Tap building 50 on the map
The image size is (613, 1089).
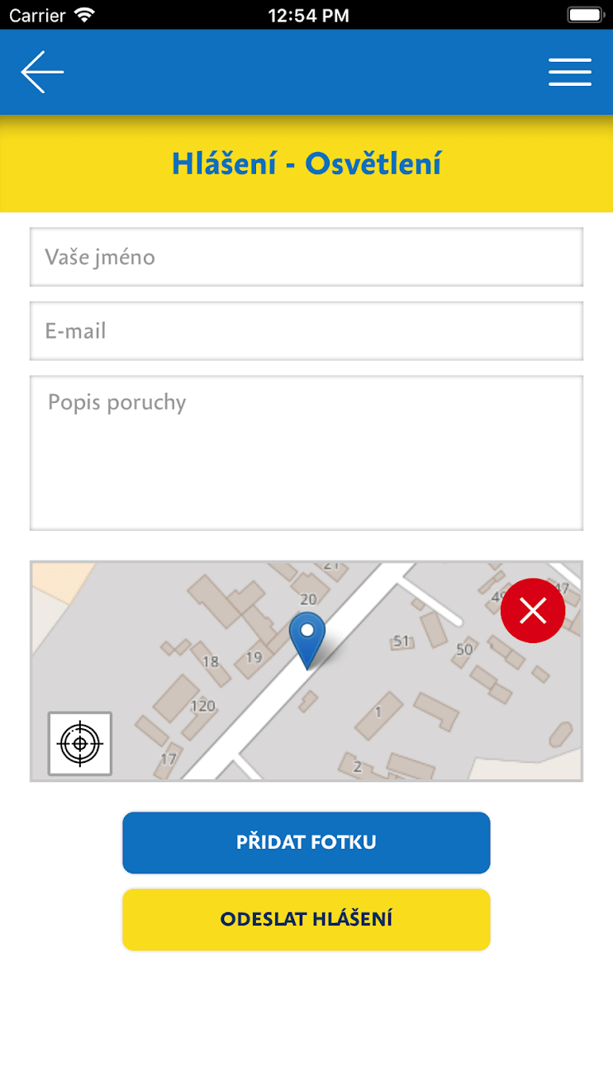click(x=464, y=650)
